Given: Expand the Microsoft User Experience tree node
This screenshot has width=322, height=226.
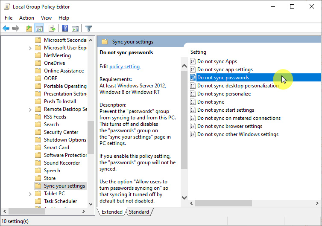Looking at the screenshot, I should [30, 48].
